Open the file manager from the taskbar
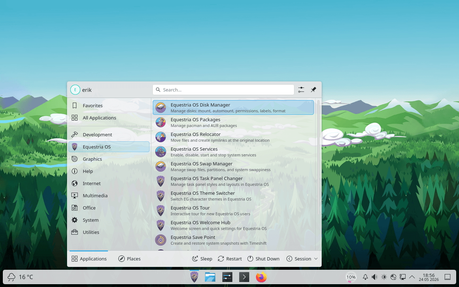 (210, 277)
